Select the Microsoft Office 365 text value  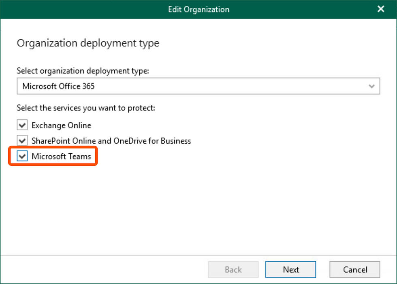coord(58,86)
